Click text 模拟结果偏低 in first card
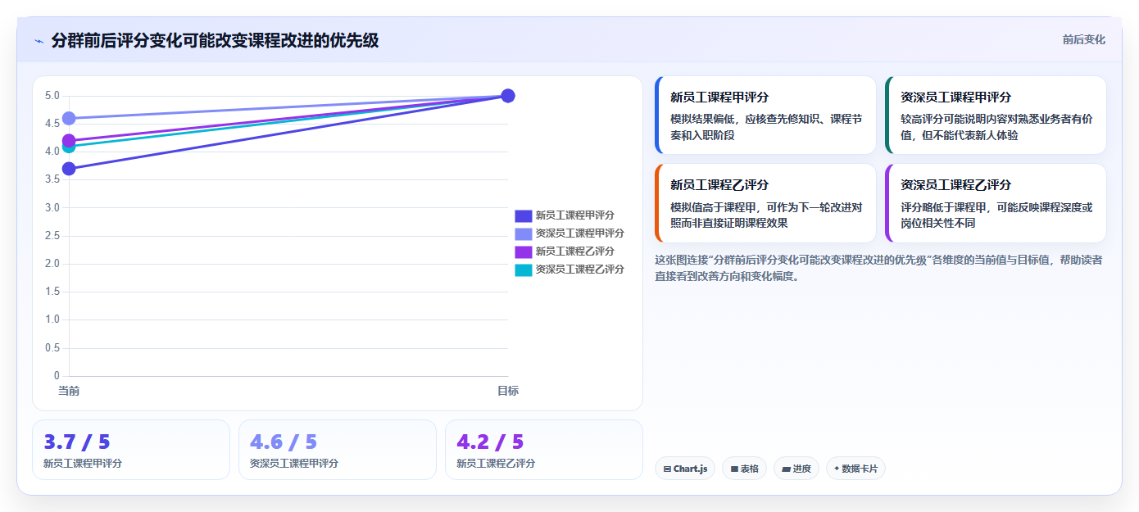This screenshot has height=512, width=1139. point(705,119)
